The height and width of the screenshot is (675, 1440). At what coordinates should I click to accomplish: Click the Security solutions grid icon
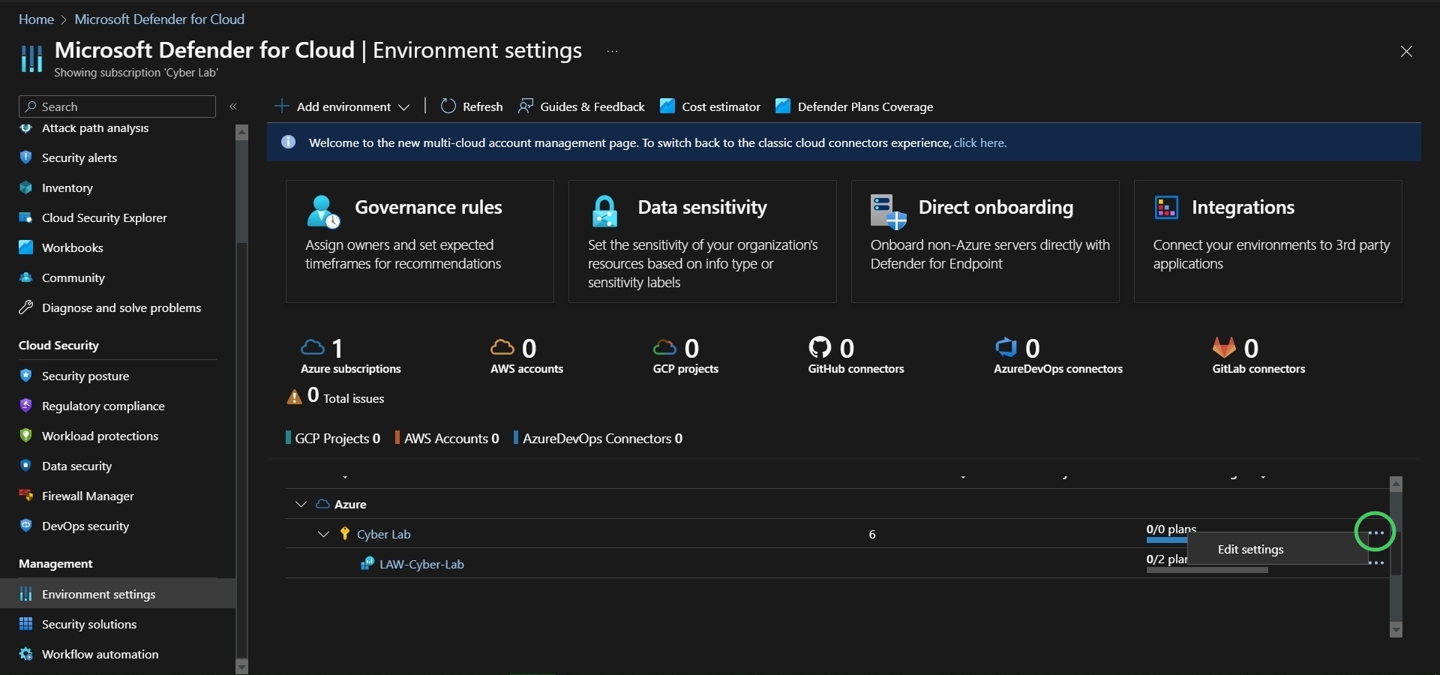coord(26,624)
